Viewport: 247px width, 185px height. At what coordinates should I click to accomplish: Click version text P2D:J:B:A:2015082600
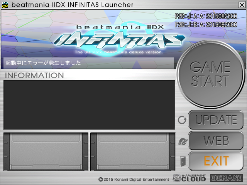coord(206,25)
